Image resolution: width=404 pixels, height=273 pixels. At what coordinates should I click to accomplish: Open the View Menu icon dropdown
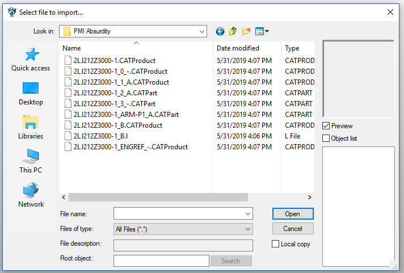262,31
